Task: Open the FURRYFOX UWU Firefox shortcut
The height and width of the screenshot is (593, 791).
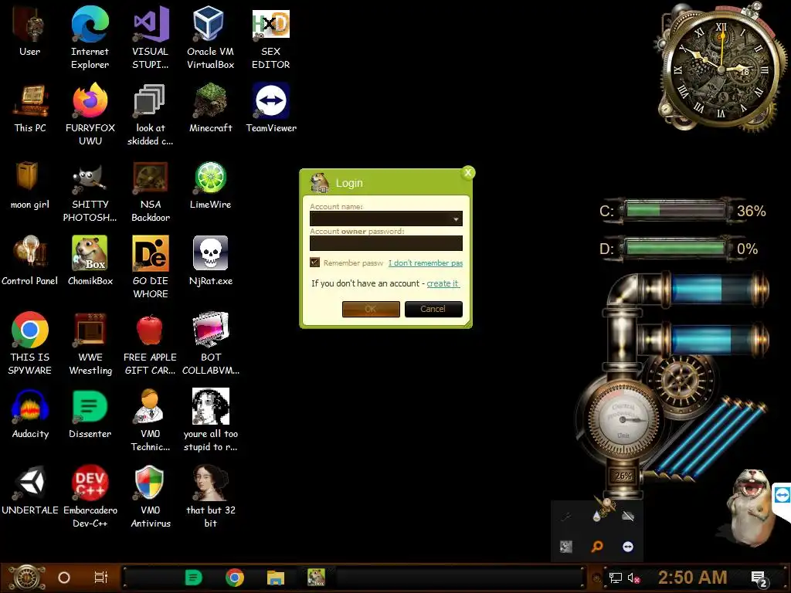Action: coord(90,114)
